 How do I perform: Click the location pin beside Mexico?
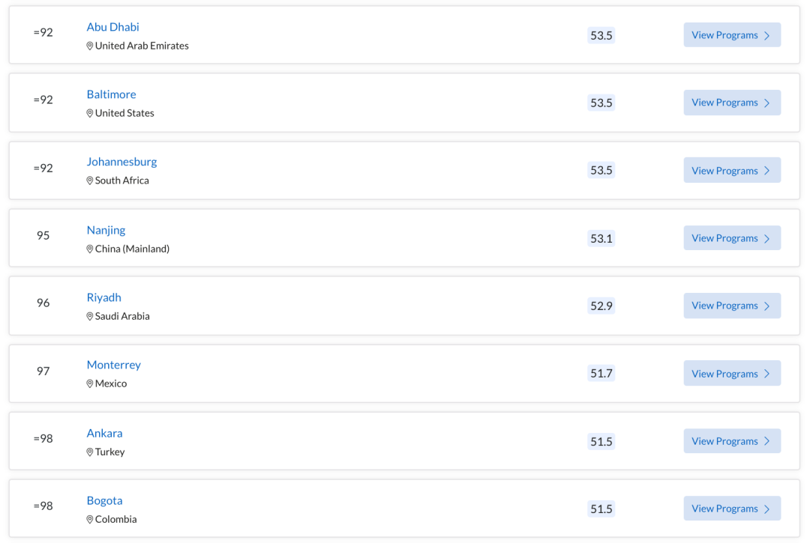coord(89,383)
